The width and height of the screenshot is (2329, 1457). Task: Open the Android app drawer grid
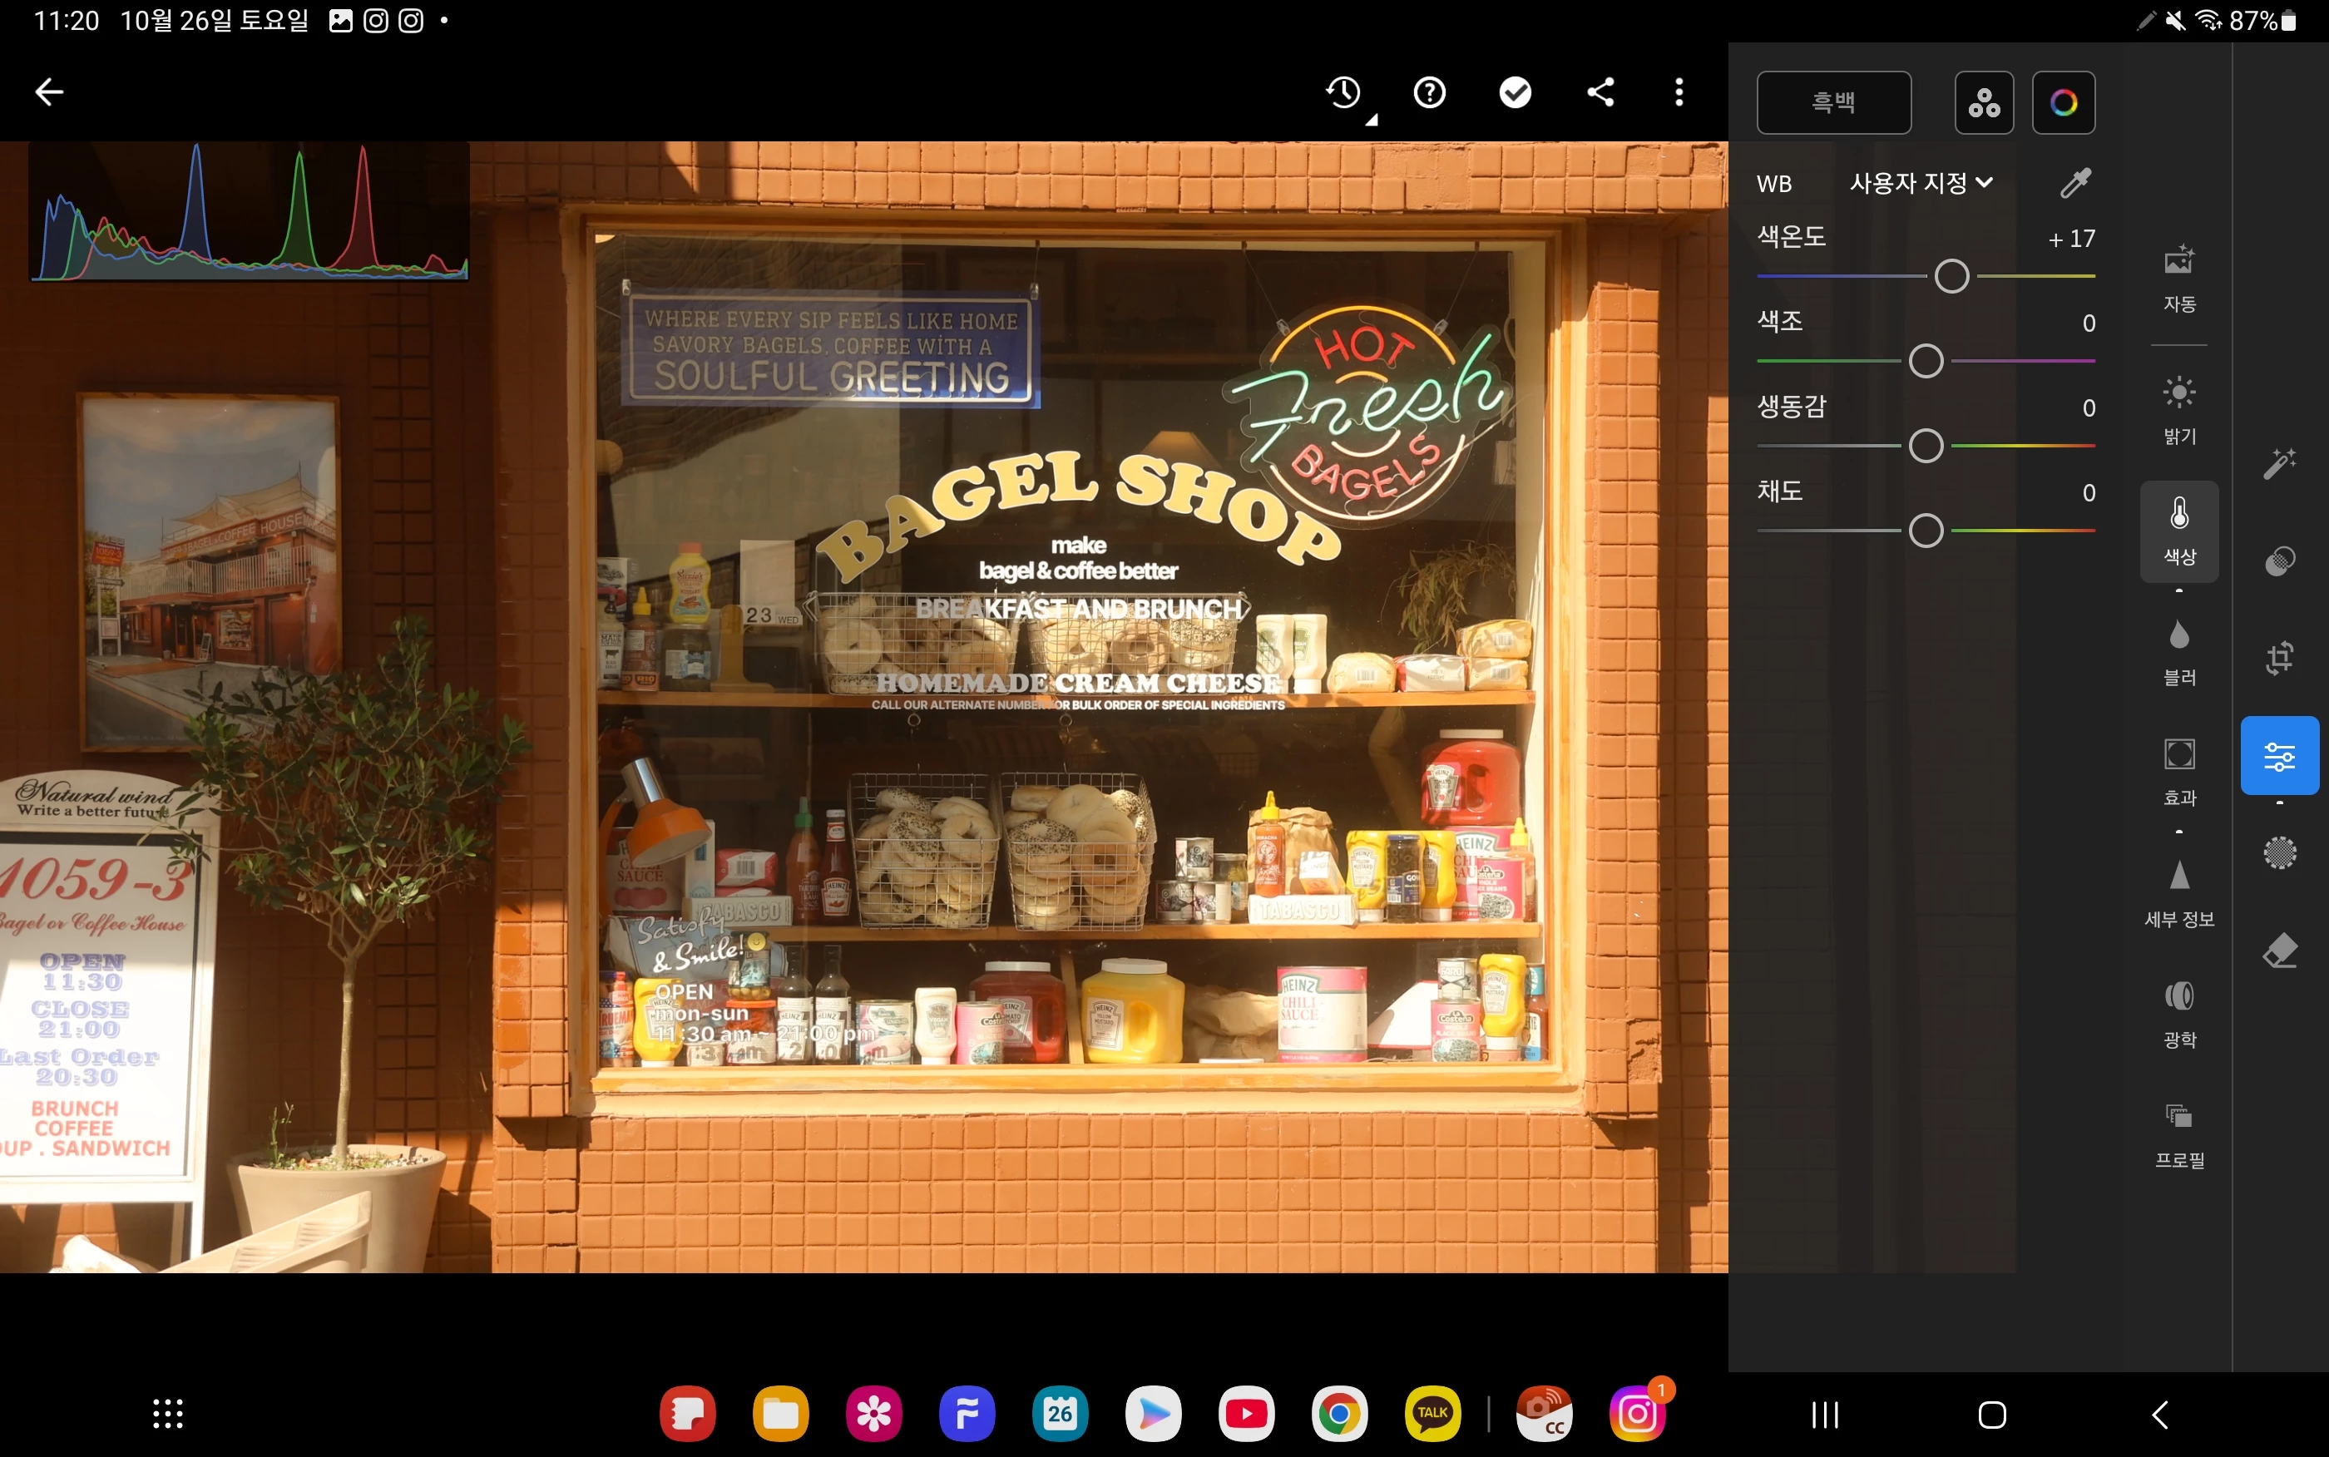coord(168,1414)
